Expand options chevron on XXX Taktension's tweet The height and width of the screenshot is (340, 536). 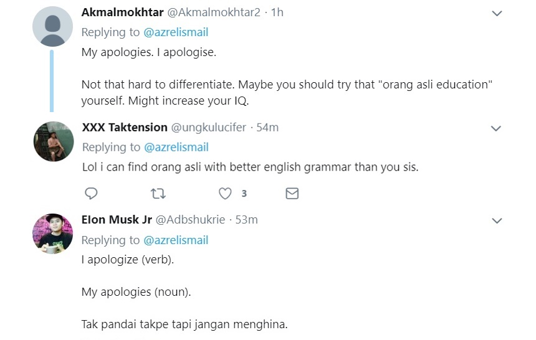(x=496, y=128)
